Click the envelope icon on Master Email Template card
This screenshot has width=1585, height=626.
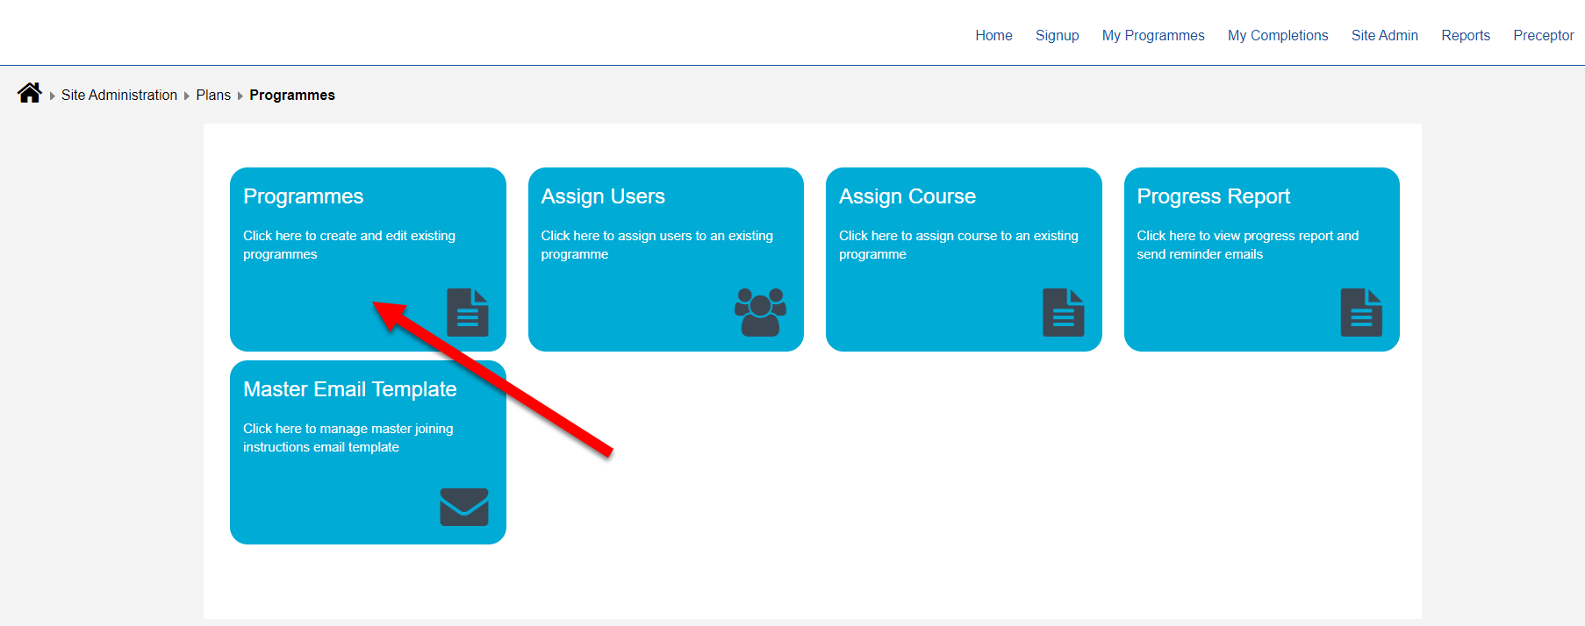click(x=464, y=507)
